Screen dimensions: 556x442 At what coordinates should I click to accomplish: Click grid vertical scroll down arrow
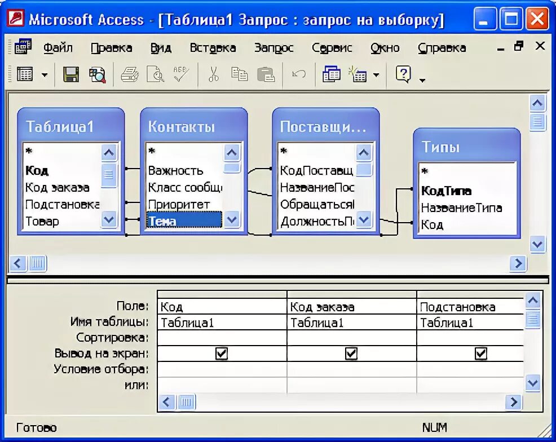coord(533,383)
